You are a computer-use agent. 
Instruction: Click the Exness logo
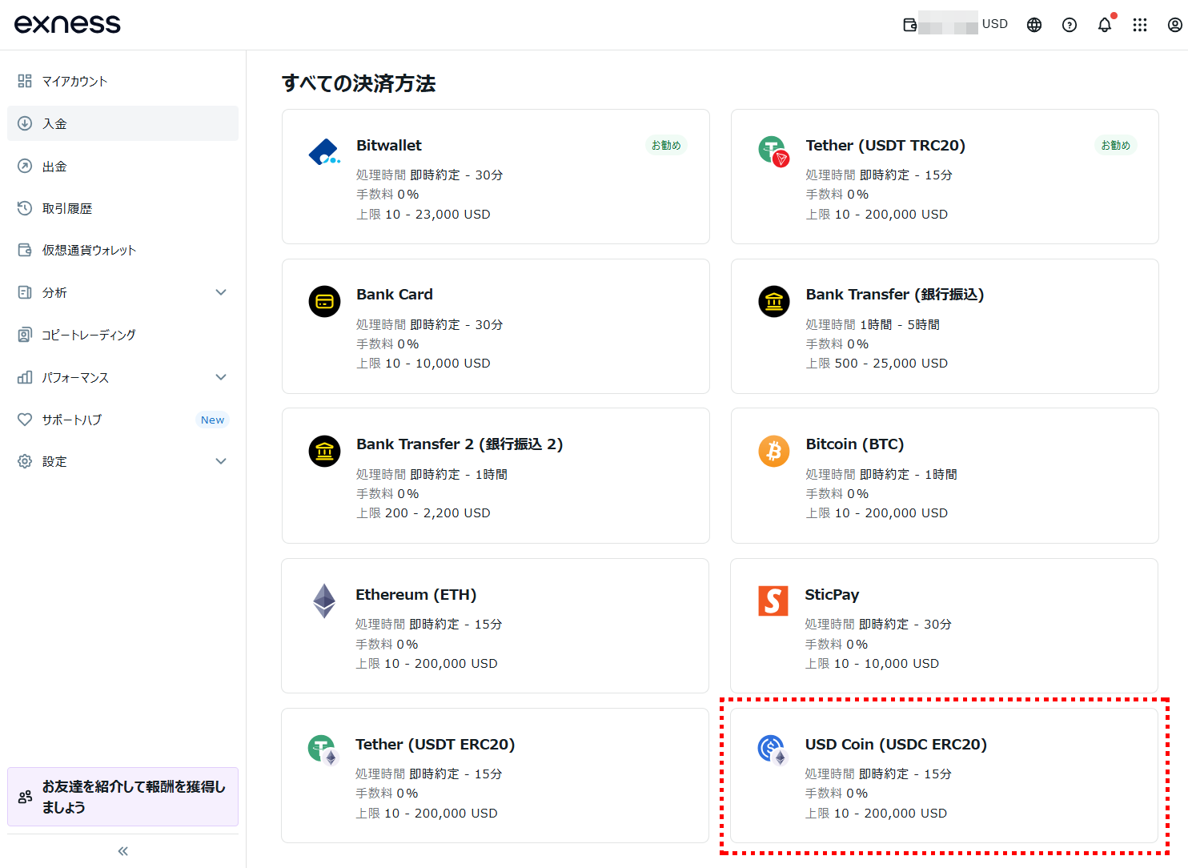point(67,24)
